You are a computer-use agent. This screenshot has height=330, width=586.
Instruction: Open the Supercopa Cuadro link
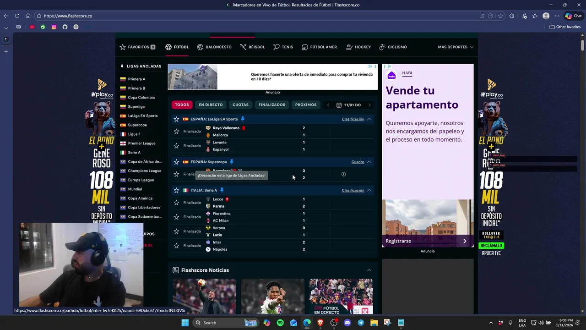pyautogui.click(x=358, y=162)
